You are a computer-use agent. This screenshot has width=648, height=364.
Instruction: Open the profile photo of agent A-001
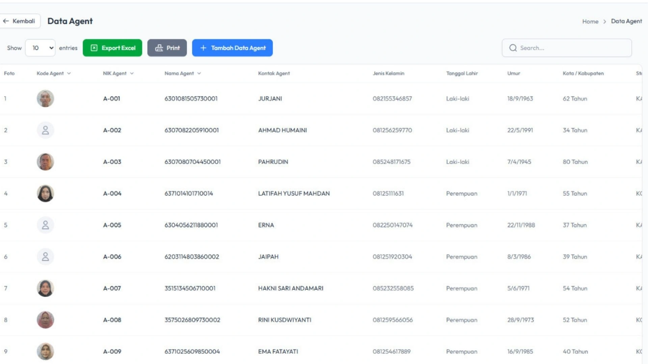tap(45, 98)
